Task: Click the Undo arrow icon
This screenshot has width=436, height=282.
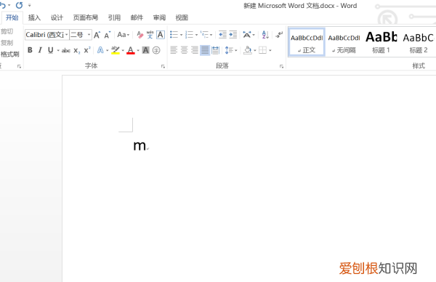Action: (2, 5)
